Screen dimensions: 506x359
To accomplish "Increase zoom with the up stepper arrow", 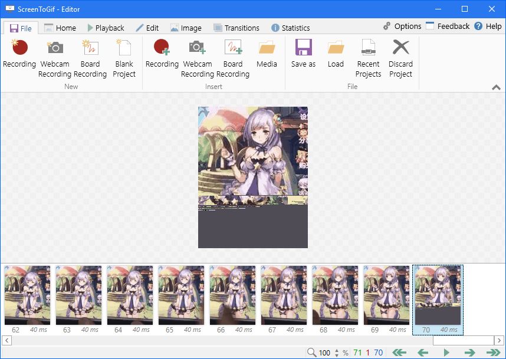I will pyautogui.click(x=337, y=350).
